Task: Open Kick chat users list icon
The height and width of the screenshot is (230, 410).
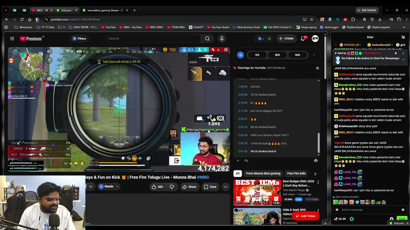Action: (403, 37)
